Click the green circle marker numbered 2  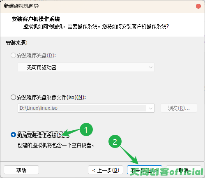(x=115, y=141)
